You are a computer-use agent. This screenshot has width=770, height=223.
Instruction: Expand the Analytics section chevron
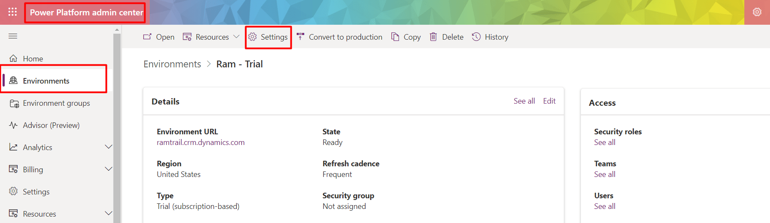click(x=109, y=147)
